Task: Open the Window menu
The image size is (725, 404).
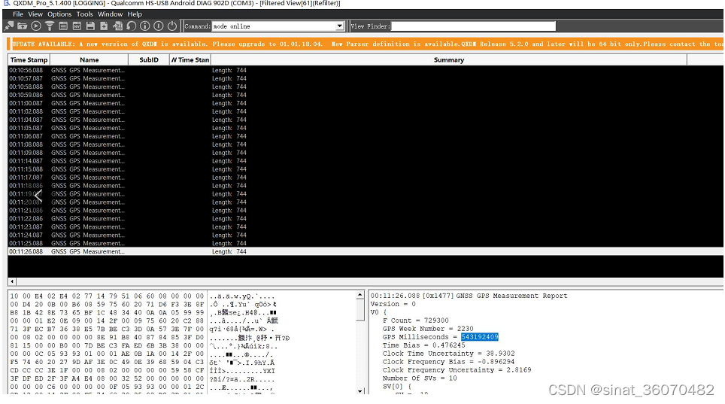Action: coord(110,14)
